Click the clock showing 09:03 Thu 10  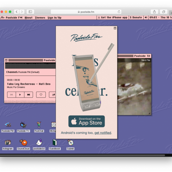tap(160, 17)
